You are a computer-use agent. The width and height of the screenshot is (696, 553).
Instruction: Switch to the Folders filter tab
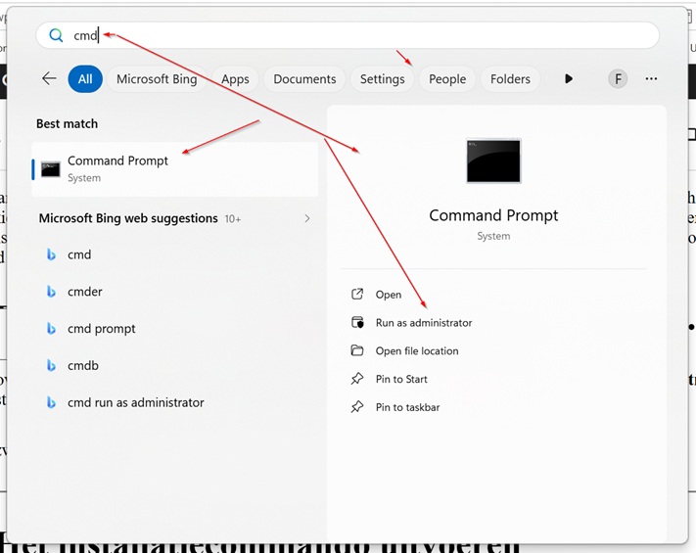point(510,79)
